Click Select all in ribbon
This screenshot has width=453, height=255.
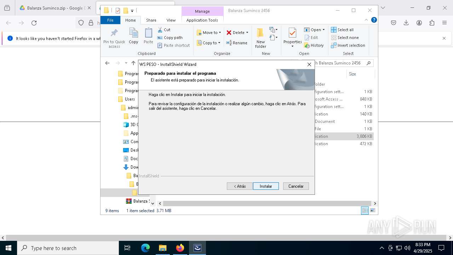[342, 30]
